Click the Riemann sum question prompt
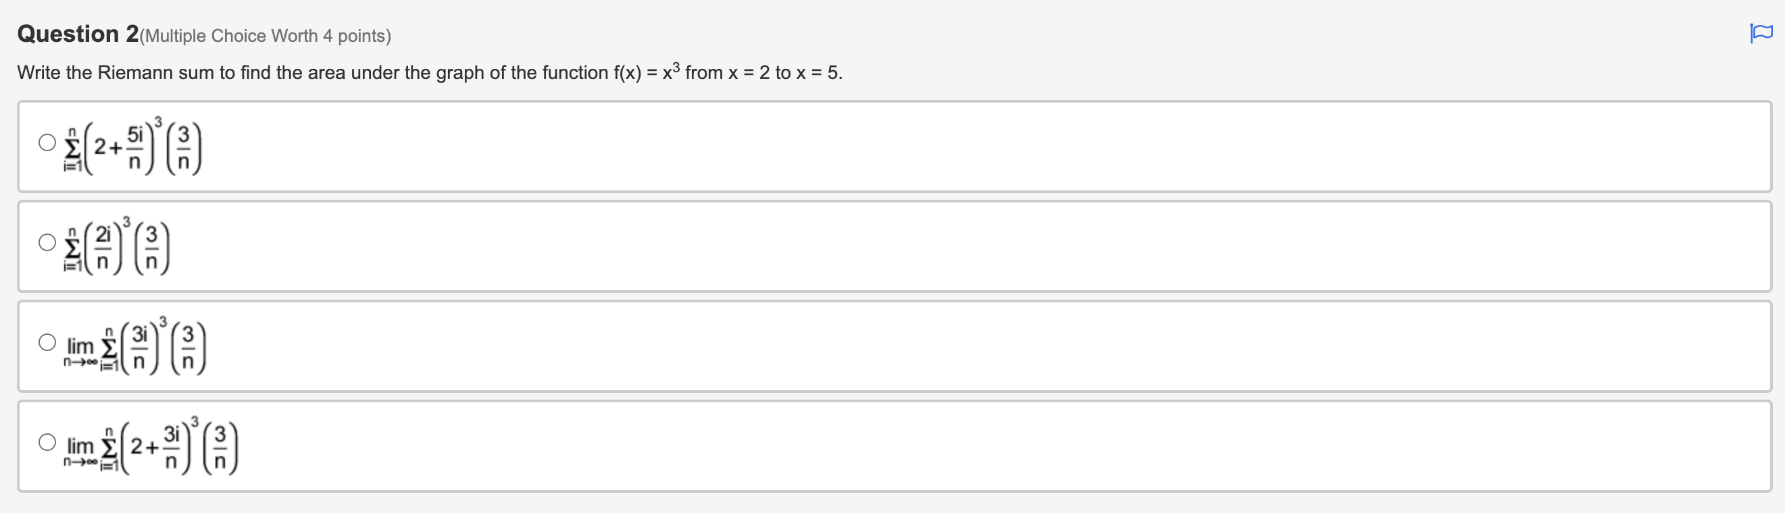The width and height of the screenshot is (1785, 513). click(430, 72)
